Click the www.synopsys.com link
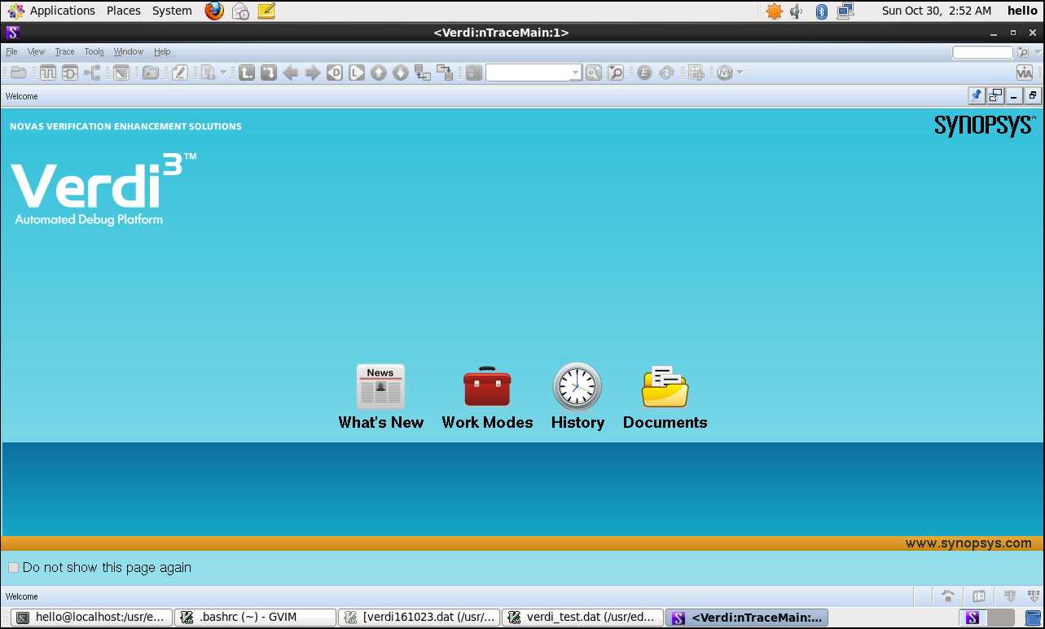 click(x=968, y=543)
